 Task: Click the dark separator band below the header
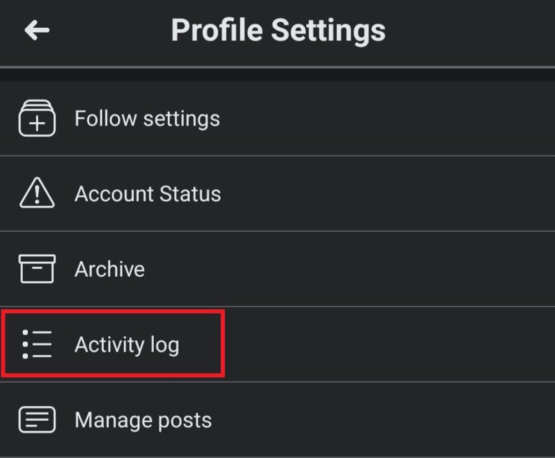277,74
